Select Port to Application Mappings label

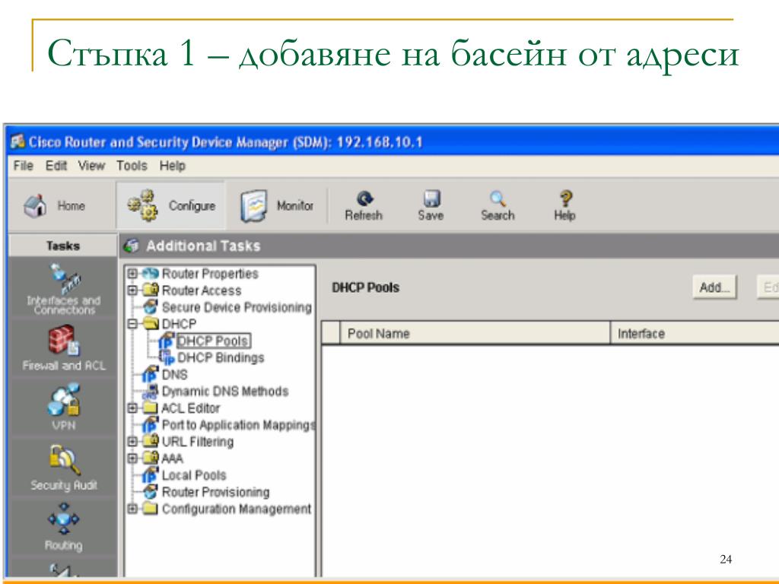click(x=238, y=425)
